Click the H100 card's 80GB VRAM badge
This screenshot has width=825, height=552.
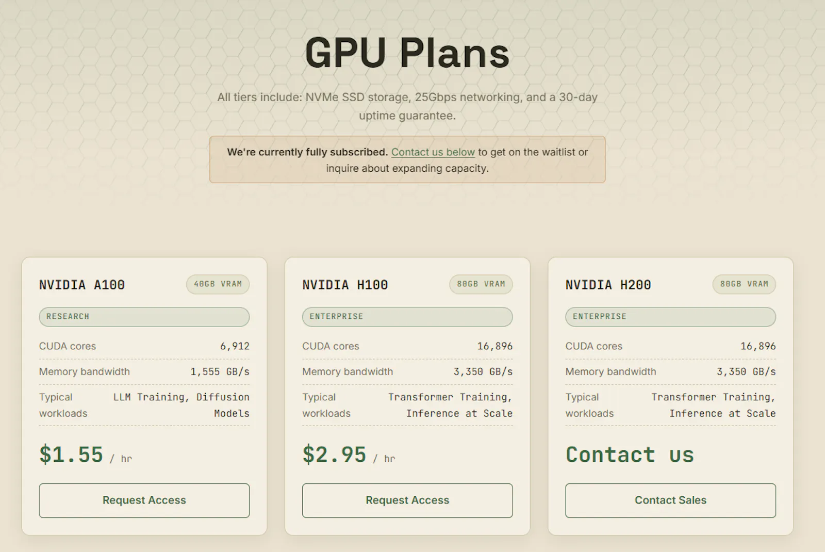click(x=481, y=284)
